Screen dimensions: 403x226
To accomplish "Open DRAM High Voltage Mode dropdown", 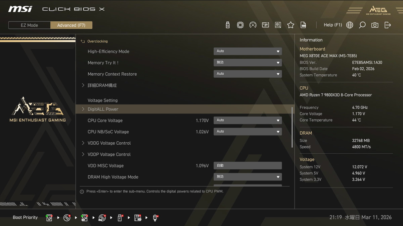I will point(248,177).
